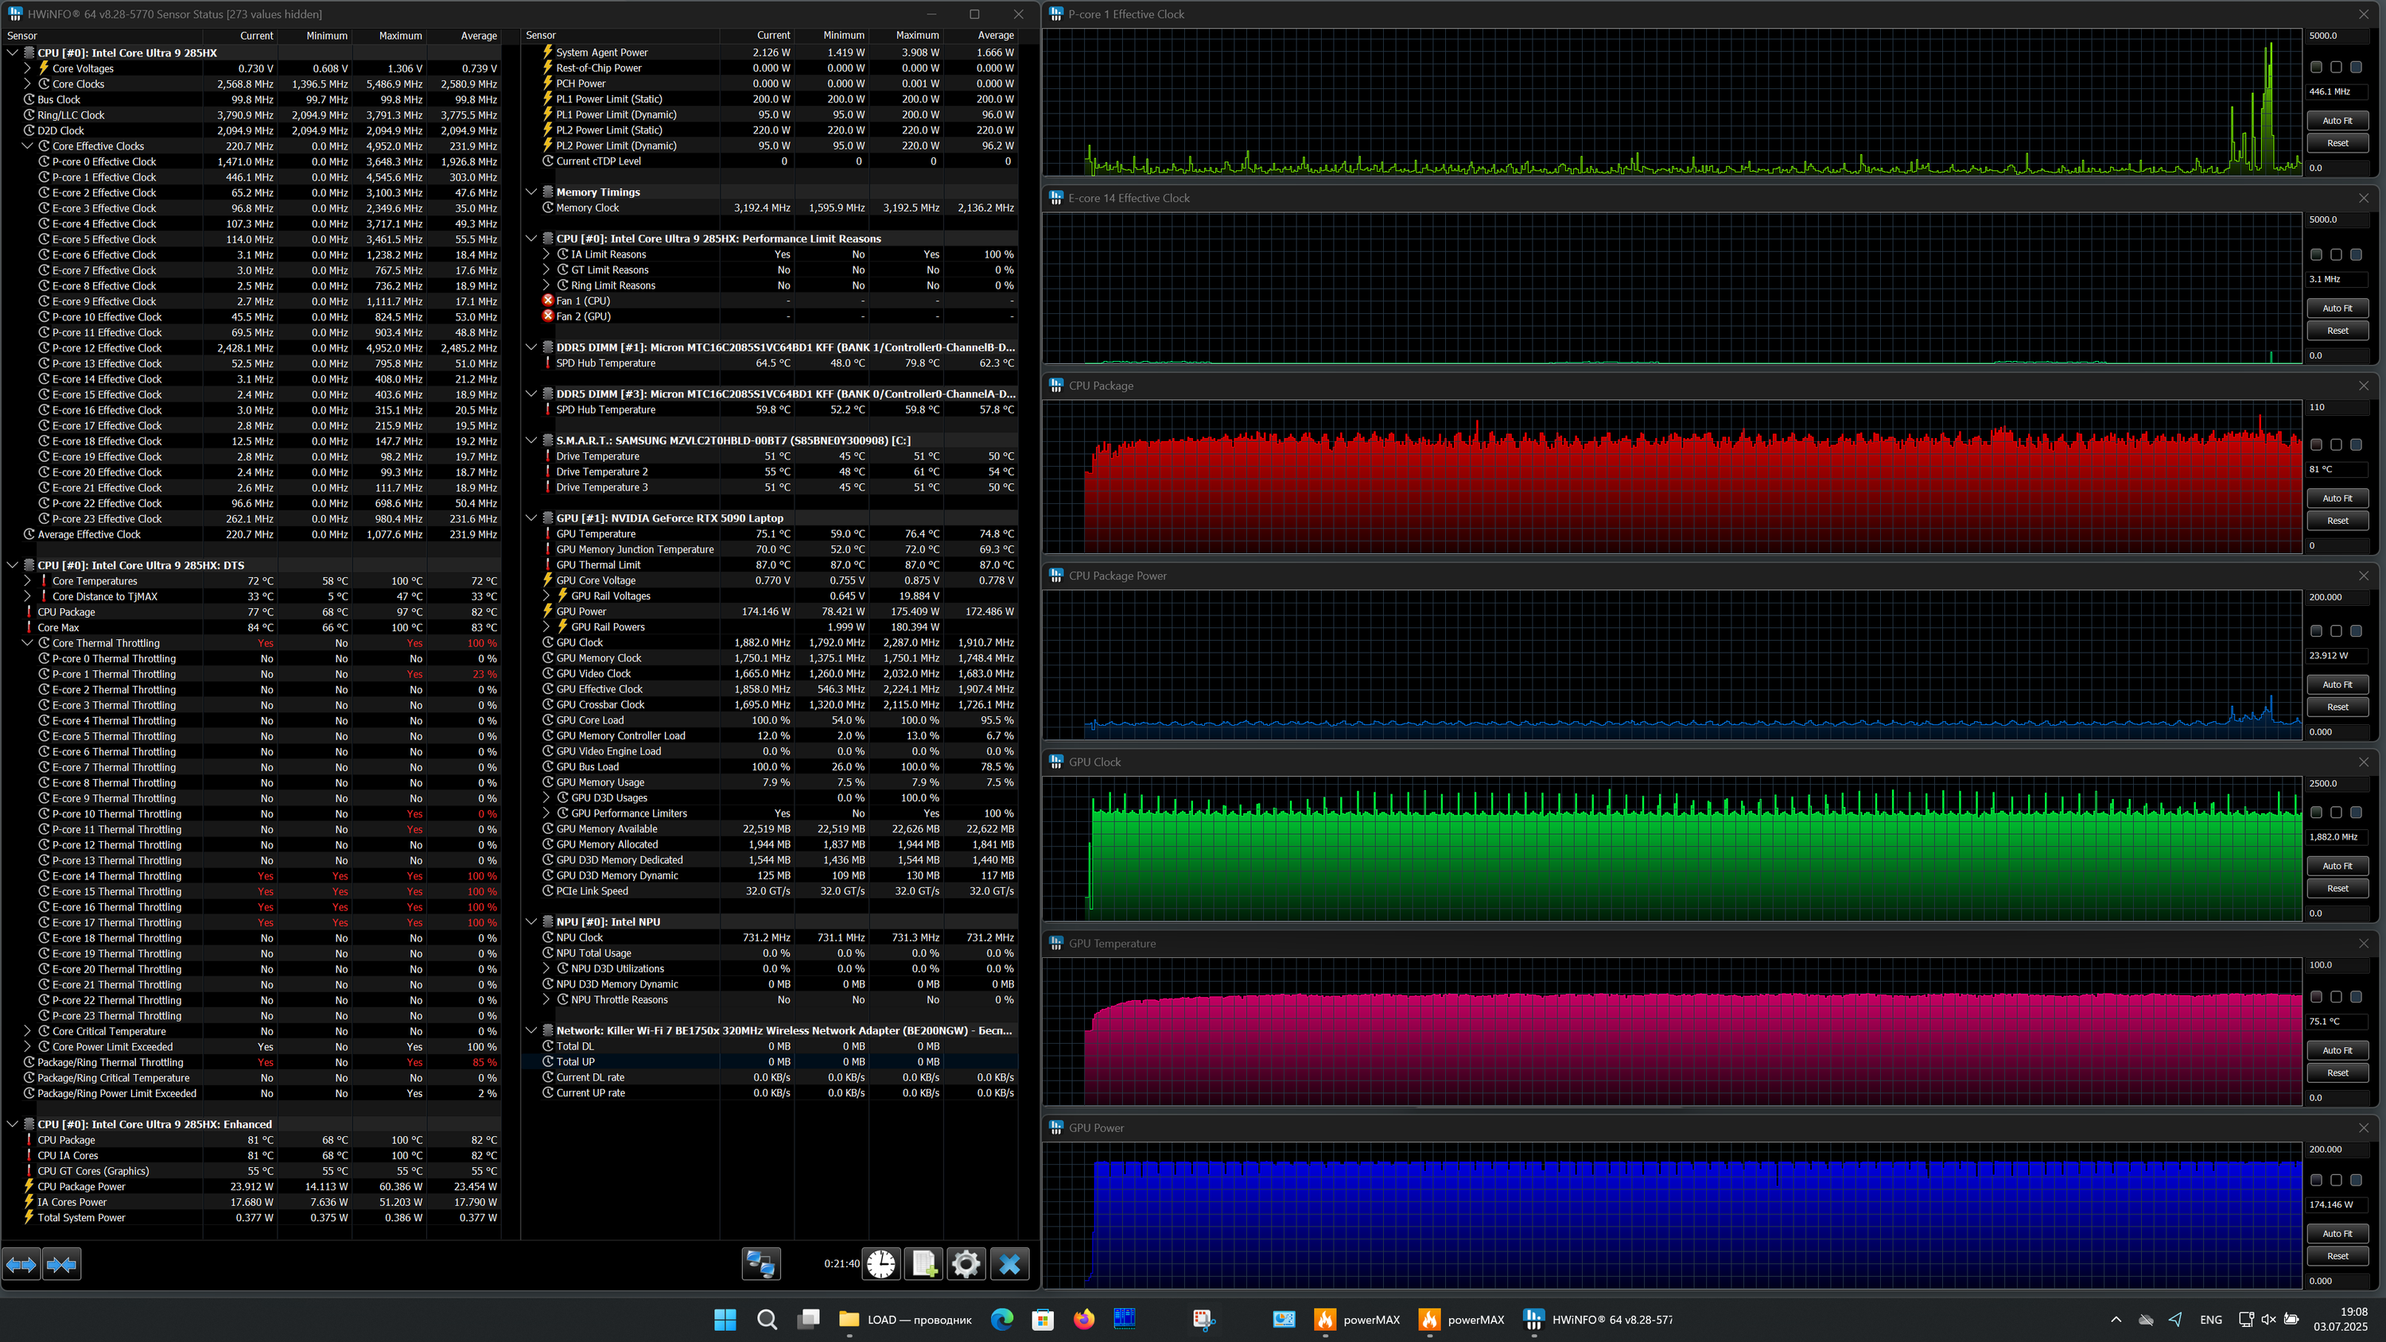The image size is (2386, 1342).
Task: Click the clock icon to reset the elapsed timer
Action: click(881, 1264)
